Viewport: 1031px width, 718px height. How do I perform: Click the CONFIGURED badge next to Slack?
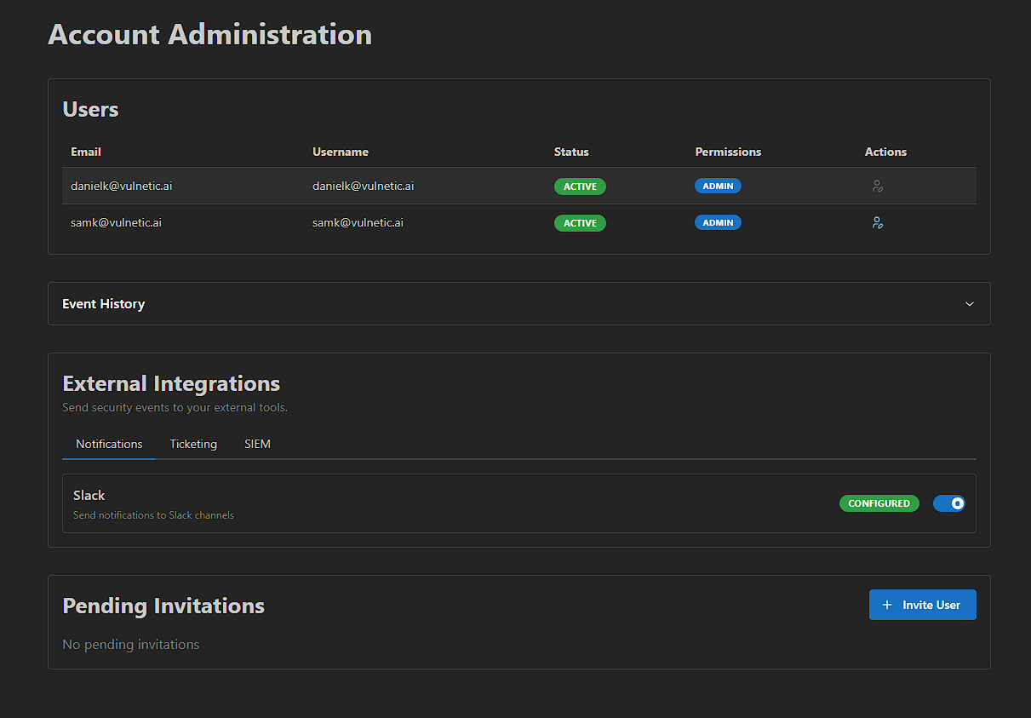(879, 503)
